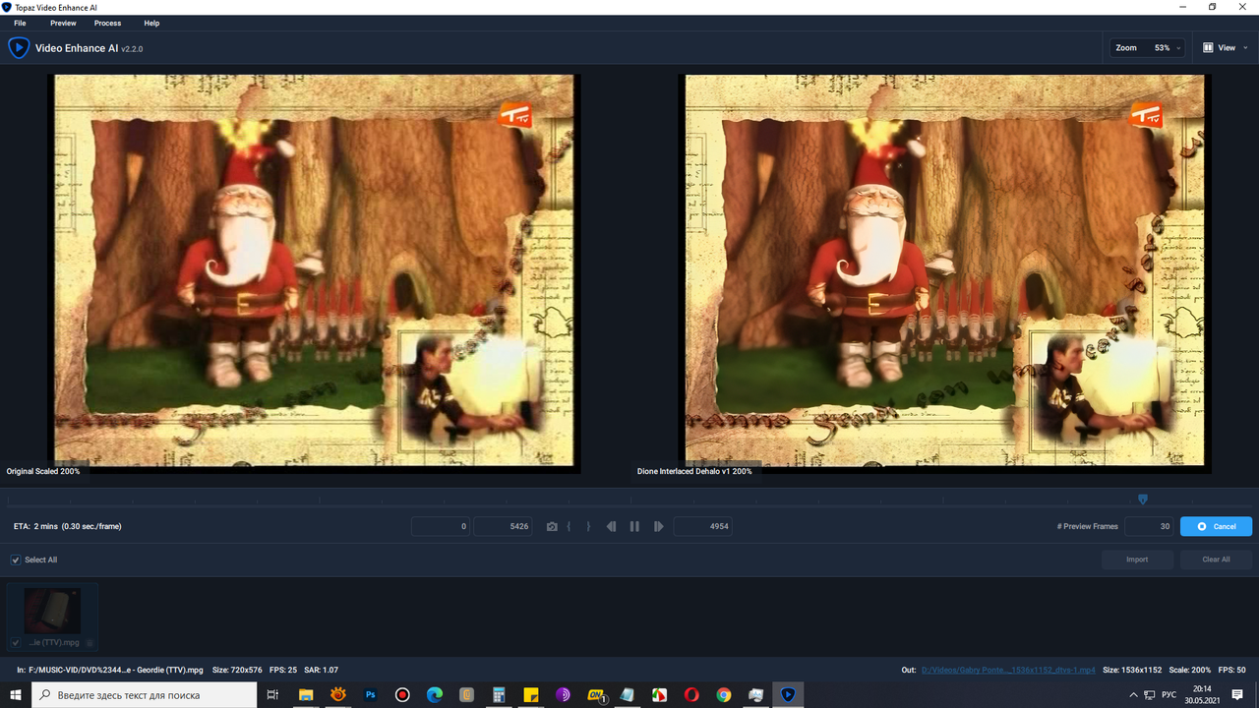Image resolution: width=1259 pixels, height=708 pixels.
Task: Click the Preview Frames field showing 30
Action: [1150, 526]
